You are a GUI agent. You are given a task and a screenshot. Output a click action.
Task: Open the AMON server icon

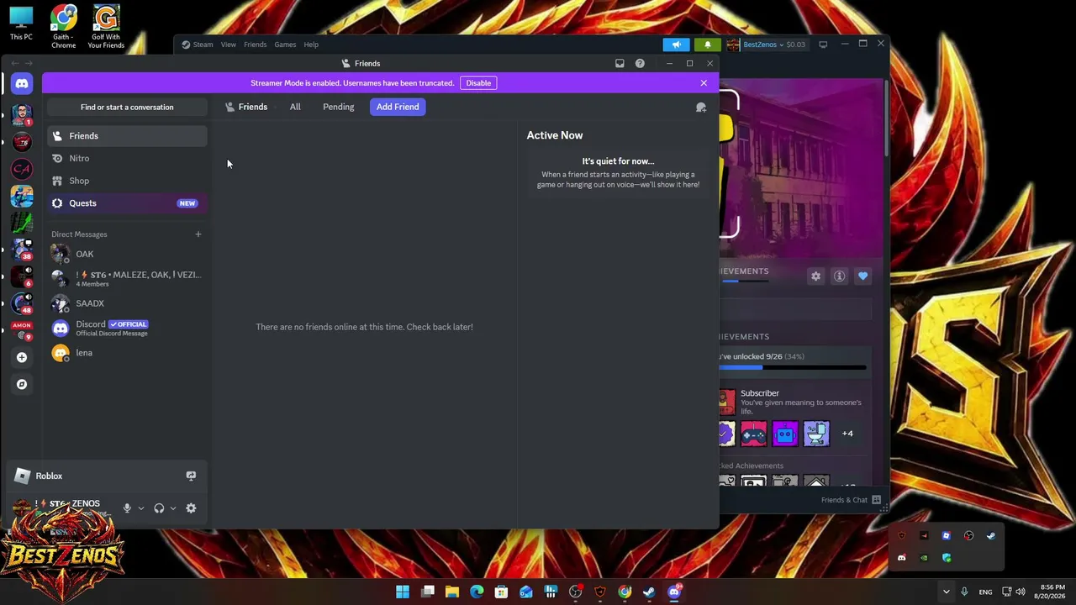[x=22, y=330]
